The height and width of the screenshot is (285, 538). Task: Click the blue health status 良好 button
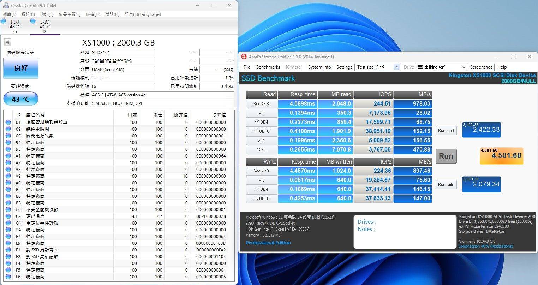pos(21,68)
